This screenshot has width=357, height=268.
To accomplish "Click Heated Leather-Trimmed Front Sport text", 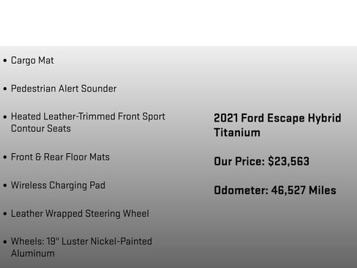I will point(88,116).
